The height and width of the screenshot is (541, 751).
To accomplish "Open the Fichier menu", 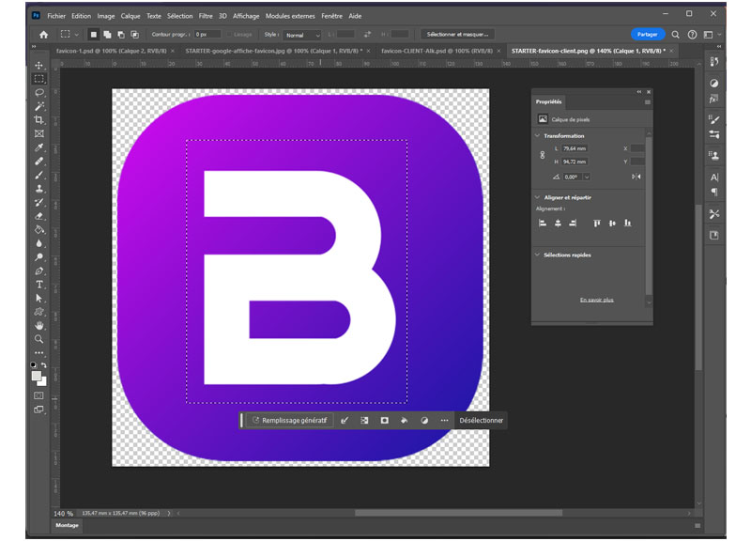I will (x=56, y=16).
